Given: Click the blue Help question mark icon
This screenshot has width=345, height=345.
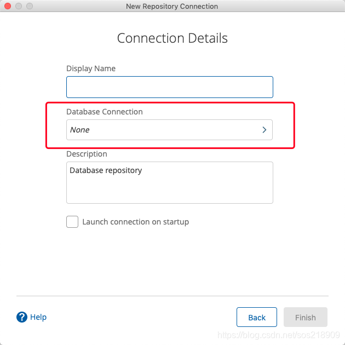Looking at the screenshot, I should pyautogui.click(x=22, y=317).
